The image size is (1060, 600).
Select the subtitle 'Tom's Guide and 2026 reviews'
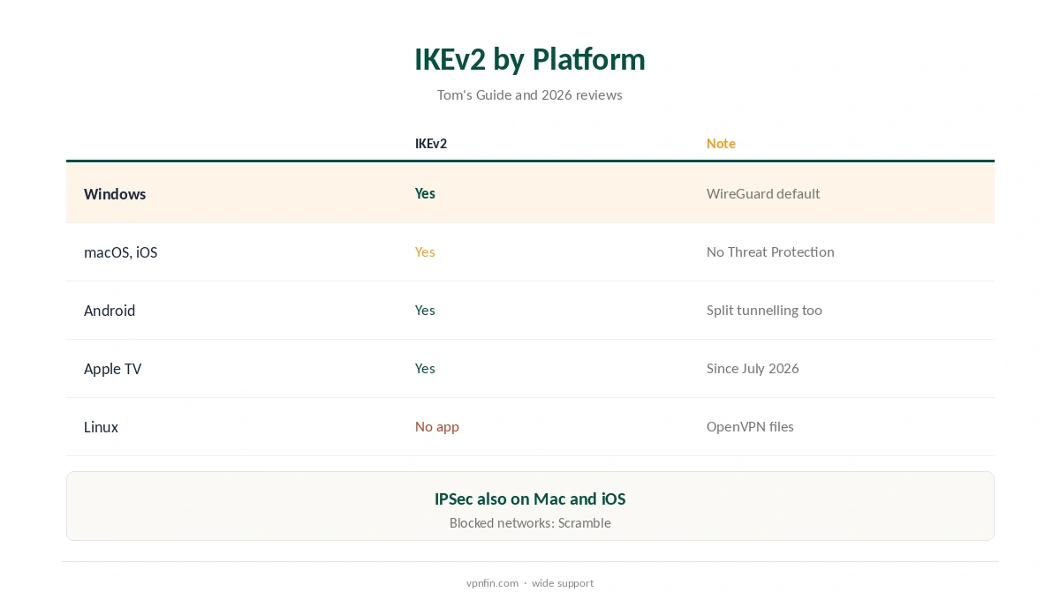[x=530, y=94]
